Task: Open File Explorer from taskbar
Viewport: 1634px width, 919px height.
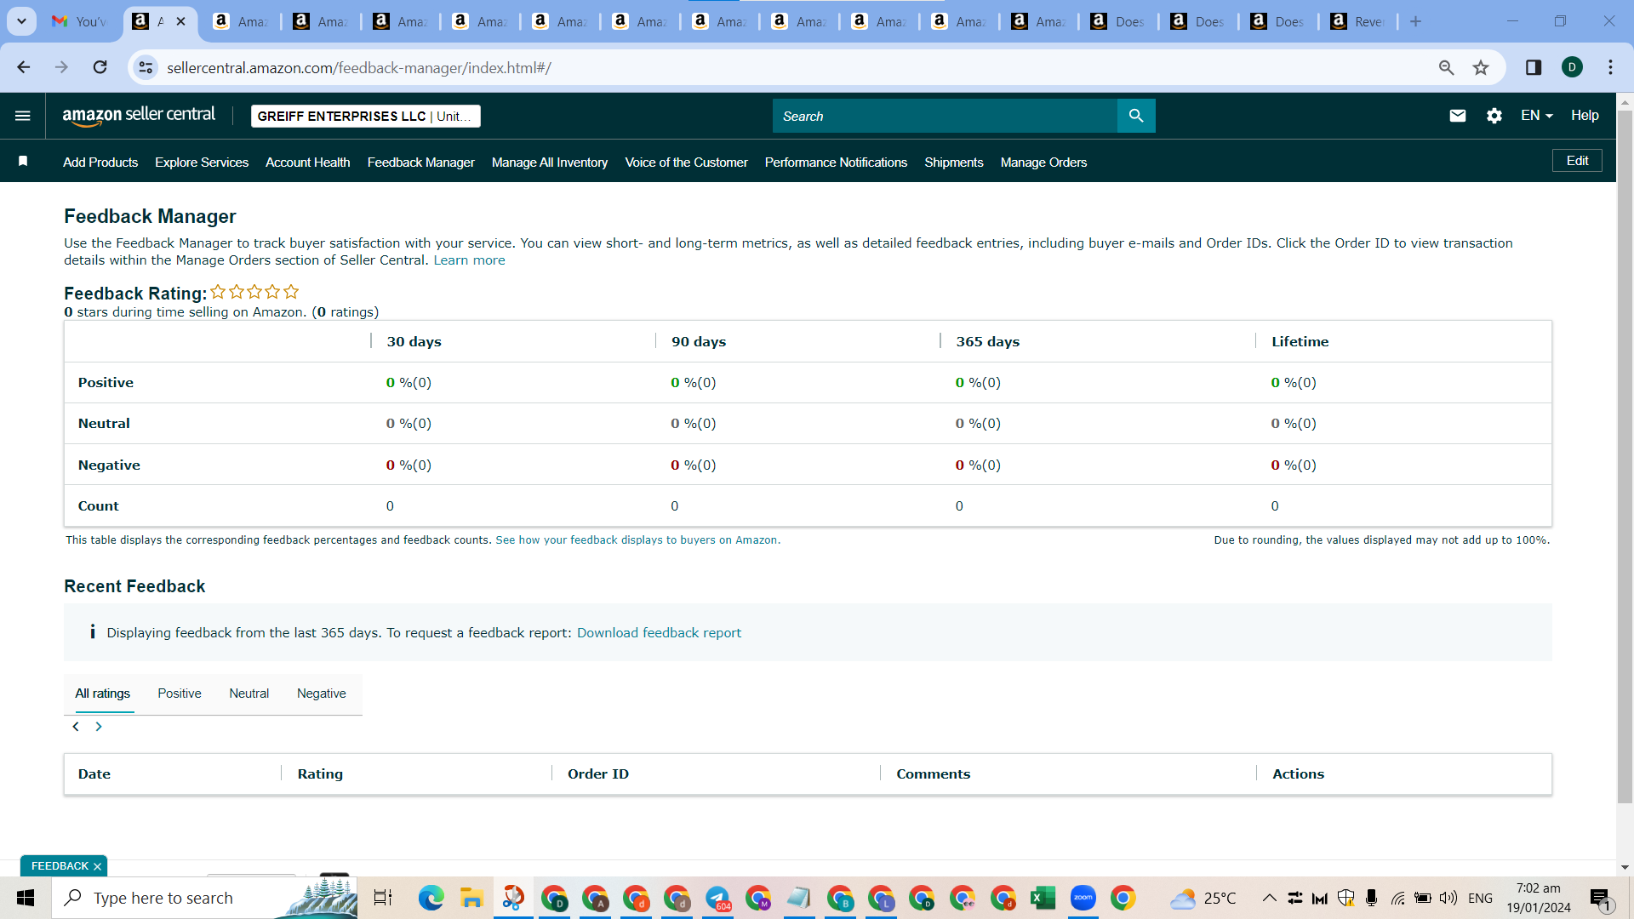Action: pyautogui.click(x=471, y=898)
